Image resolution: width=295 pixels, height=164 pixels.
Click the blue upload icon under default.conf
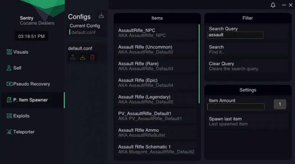(73, 57)
